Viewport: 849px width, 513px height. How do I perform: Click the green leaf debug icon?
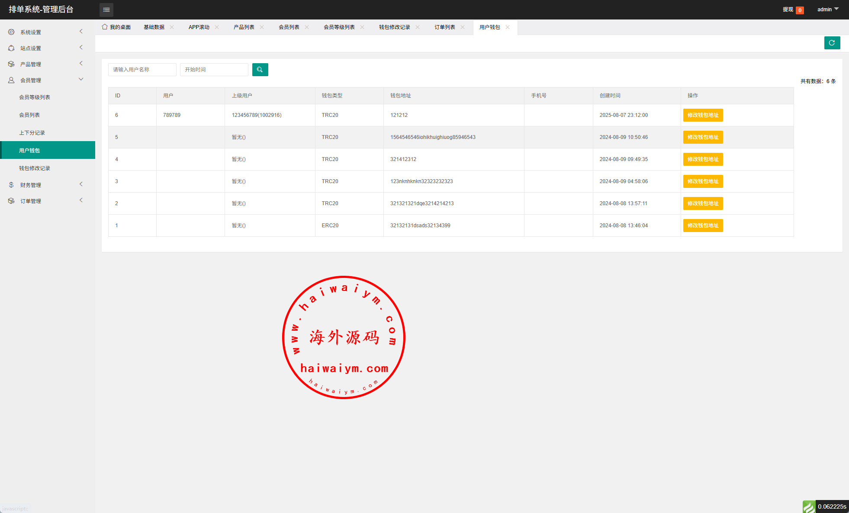click(x=808, y=507)
